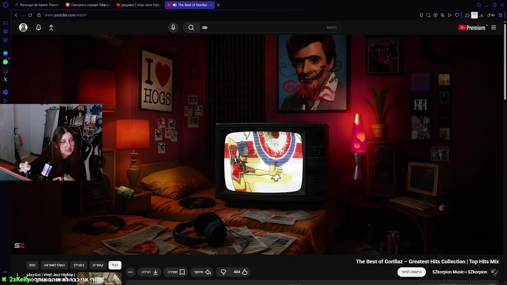The image size is (507, 285).
Task: Search with voice using the microphone icon
Action: click(x=173, y=27)
